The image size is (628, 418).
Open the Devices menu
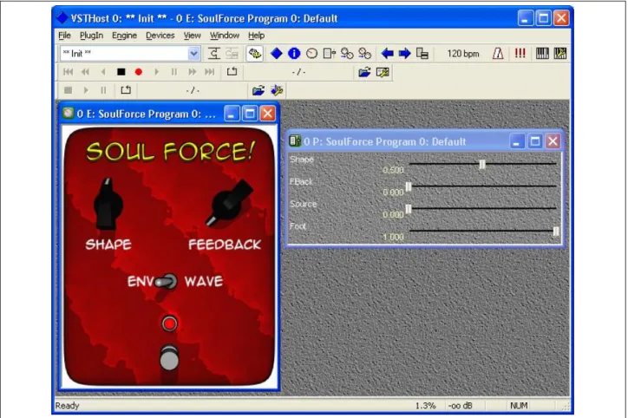point(160,36)
